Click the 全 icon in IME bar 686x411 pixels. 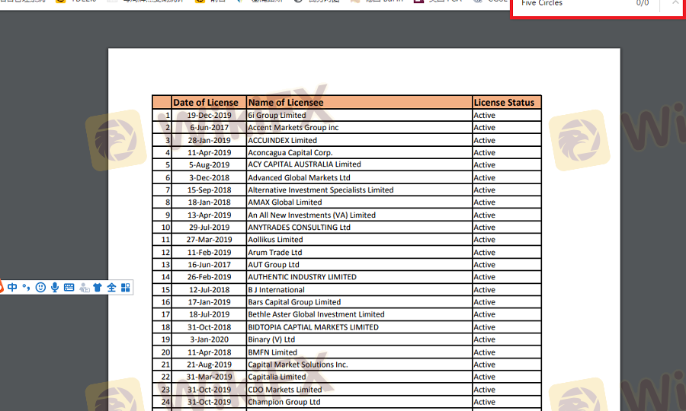[x=111, y=287]
